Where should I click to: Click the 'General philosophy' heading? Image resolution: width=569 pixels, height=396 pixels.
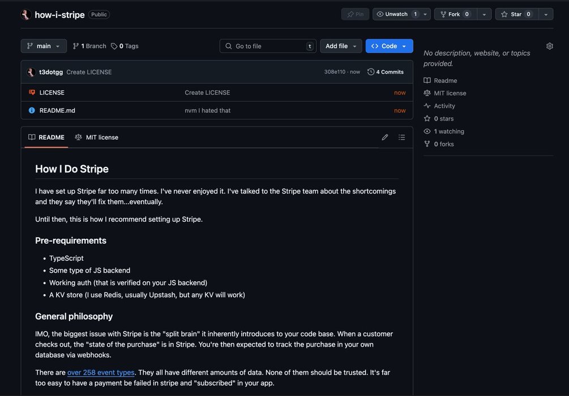click(x=74, y=316)
